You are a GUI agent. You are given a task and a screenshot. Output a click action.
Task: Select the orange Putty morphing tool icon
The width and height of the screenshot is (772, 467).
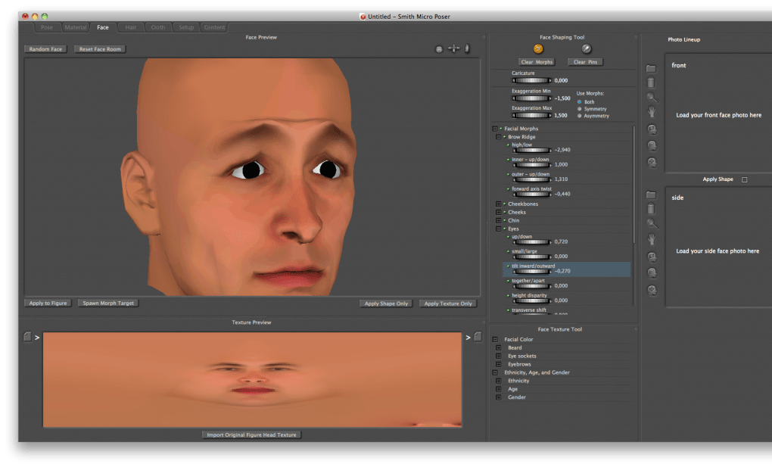[x=538, y=49]
